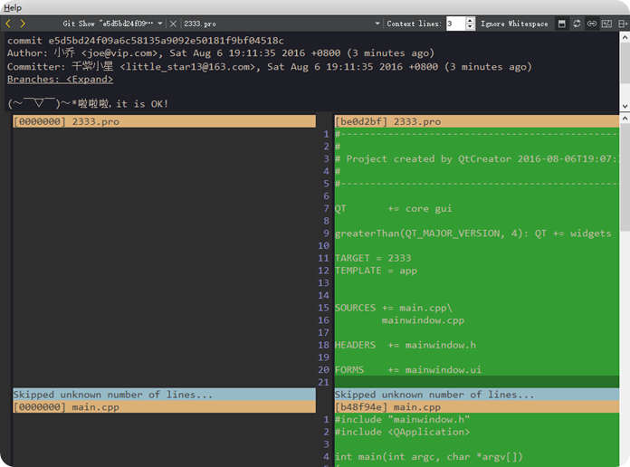Image resolution: width=630 pixels, height=467 pixels.
Task: Click line 'QT += core gui'
Action: pyautogui.click(x=394, y=208)
